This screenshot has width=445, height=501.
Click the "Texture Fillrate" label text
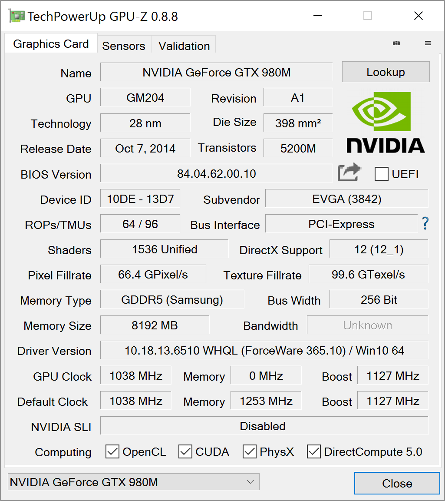262,275
